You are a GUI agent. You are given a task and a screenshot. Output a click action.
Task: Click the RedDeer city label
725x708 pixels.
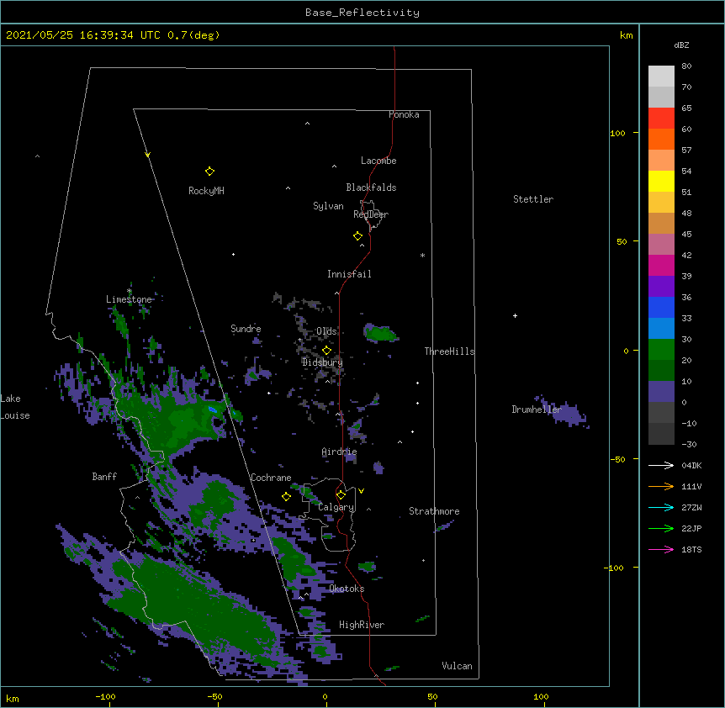point(371,214)
